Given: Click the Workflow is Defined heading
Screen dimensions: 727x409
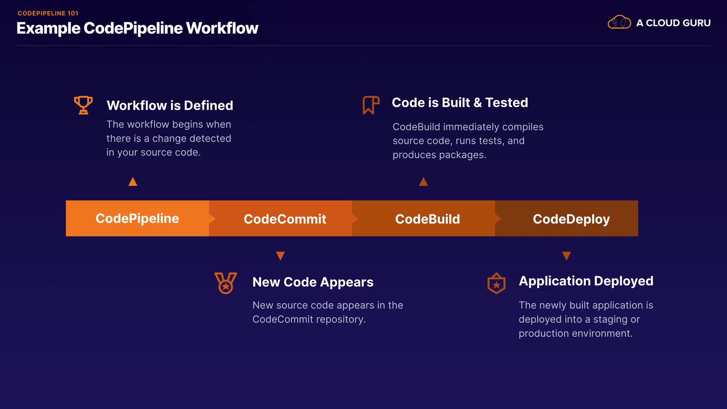Looking at the screenshot, I should tap(170, 105).
